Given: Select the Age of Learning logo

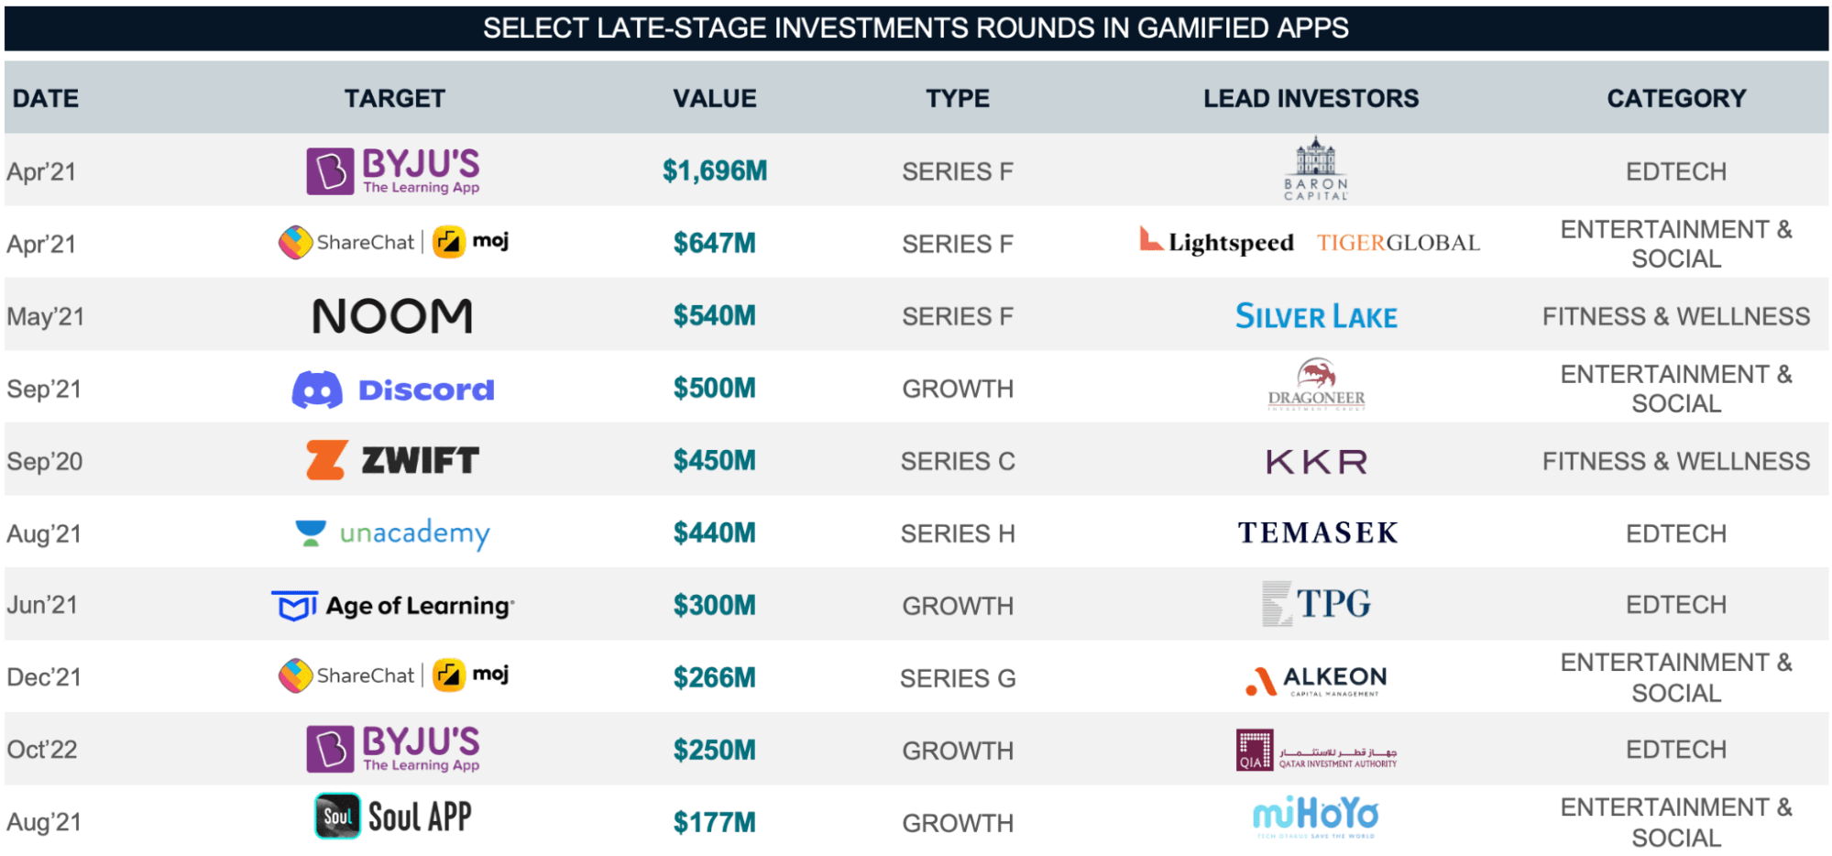Looking at the screenshot, I should [x=392, y=606].
